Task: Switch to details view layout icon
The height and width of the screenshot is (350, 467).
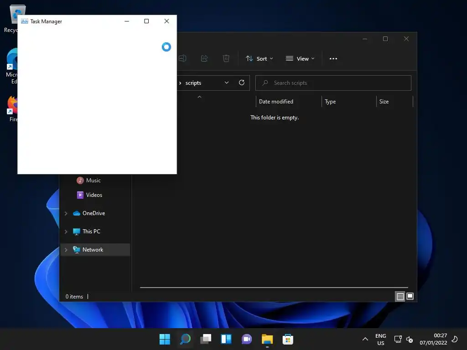Action: 400,296
